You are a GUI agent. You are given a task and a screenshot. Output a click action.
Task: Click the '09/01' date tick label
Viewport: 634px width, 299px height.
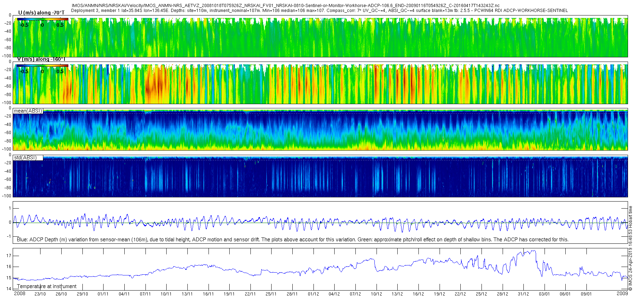586,294
